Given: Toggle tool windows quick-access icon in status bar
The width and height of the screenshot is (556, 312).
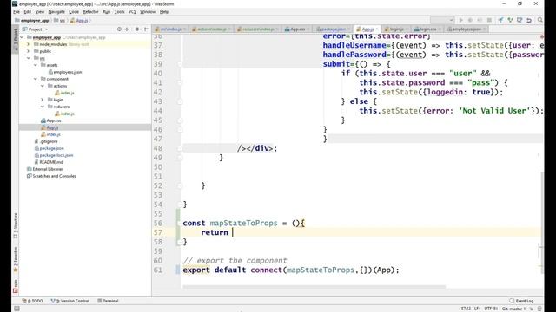Looking at the screenshot, I should pos(17,309).
